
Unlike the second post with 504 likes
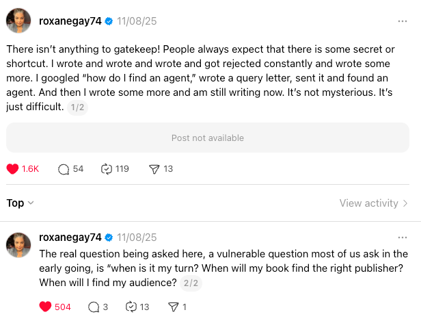[46, 307]
